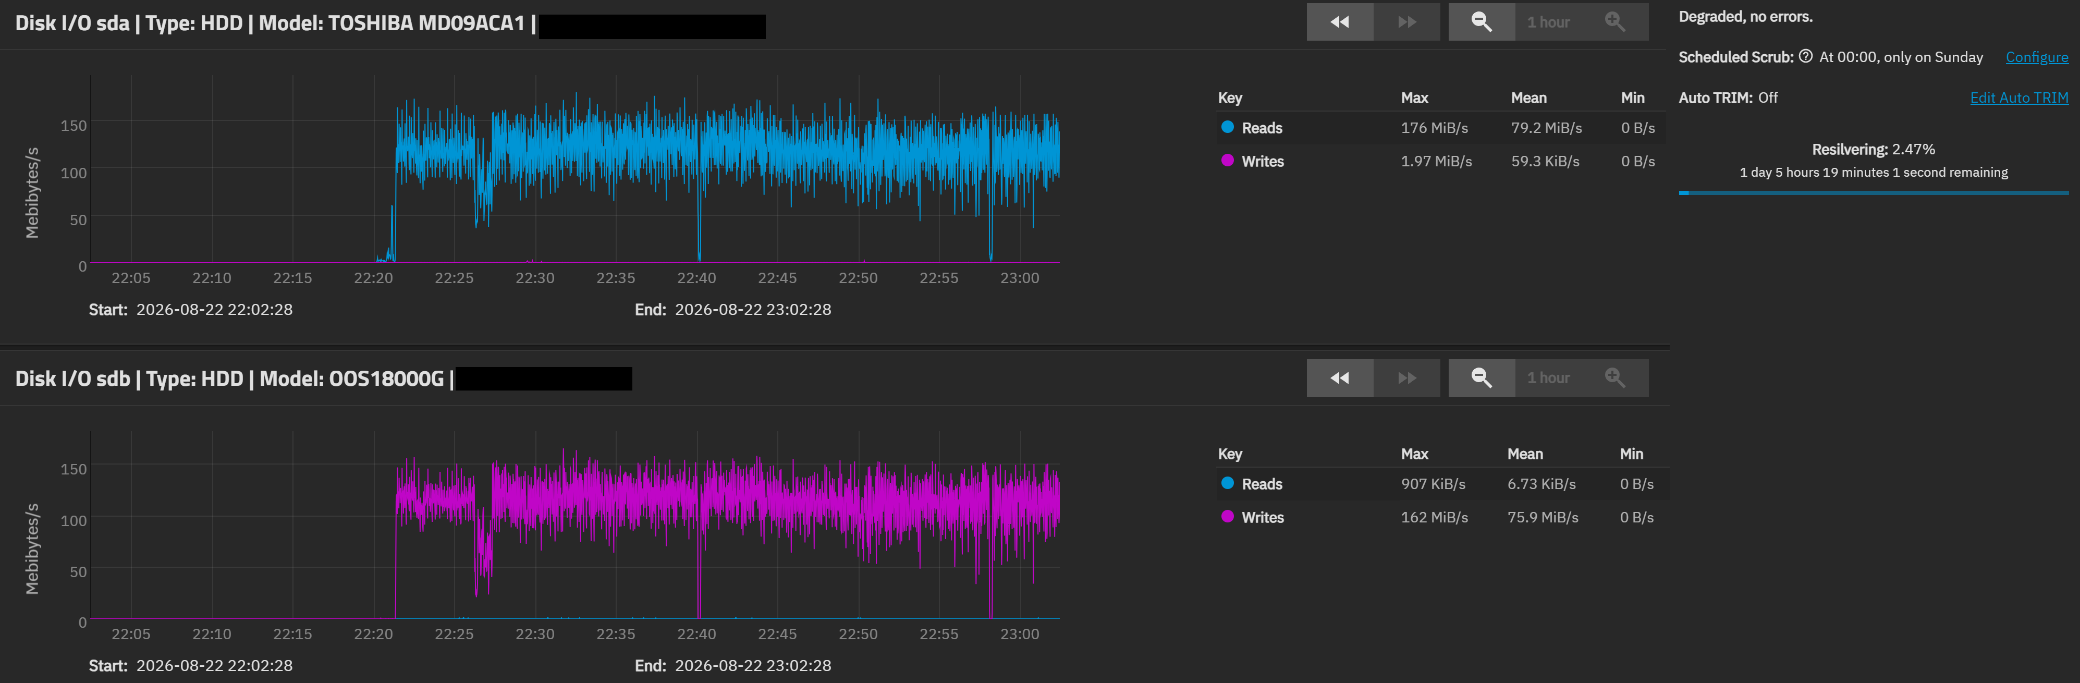Click the "1.97 MiB/s" max writes value
This screenshot has height=683, width=2080.
(1437, 162)
